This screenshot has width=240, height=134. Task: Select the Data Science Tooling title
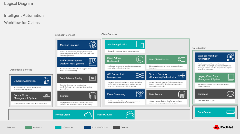[71, 78]
